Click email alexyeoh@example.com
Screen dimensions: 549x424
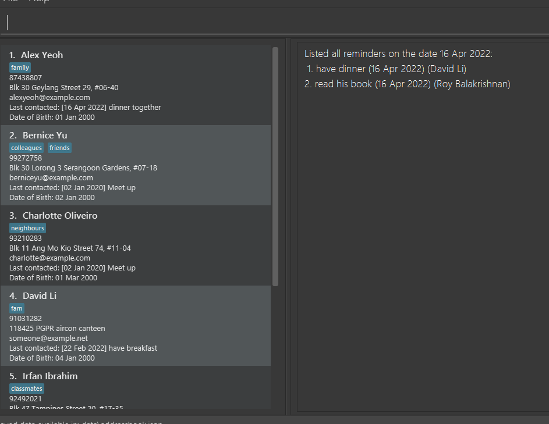(49, 97)
